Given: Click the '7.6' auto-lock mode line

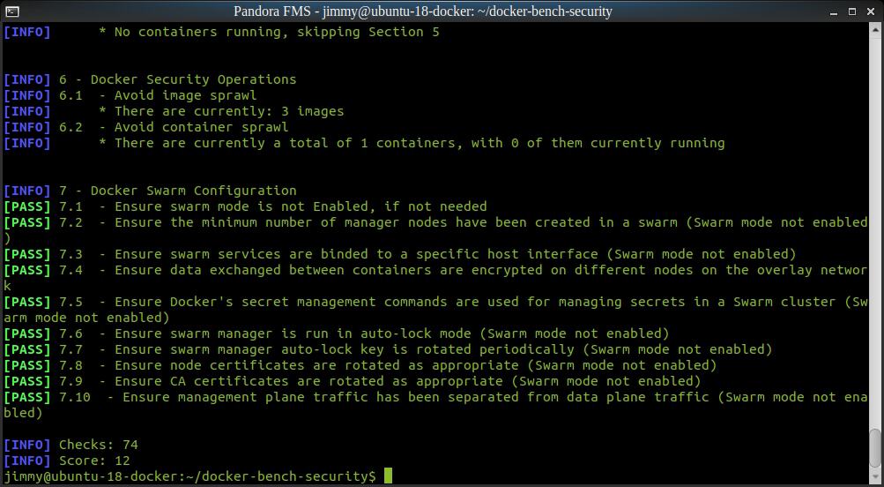Looking at the screenshot, I should pyautogui.click(x=337, y=333).
